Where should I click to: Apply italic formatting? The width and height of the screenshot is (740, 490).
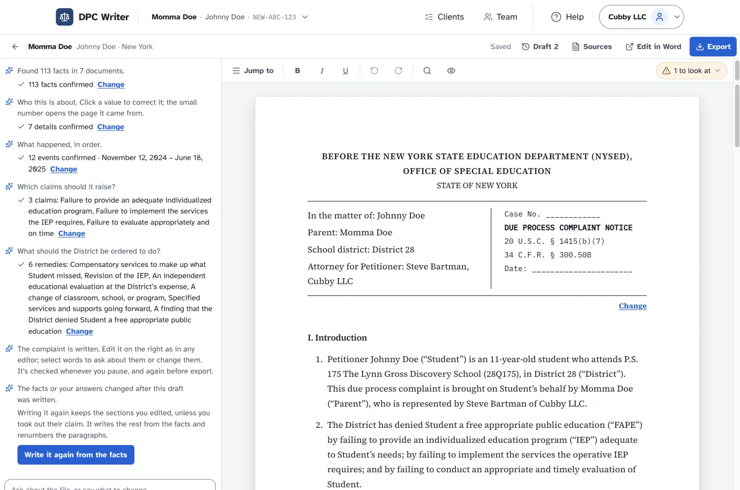tap(322, 71)
